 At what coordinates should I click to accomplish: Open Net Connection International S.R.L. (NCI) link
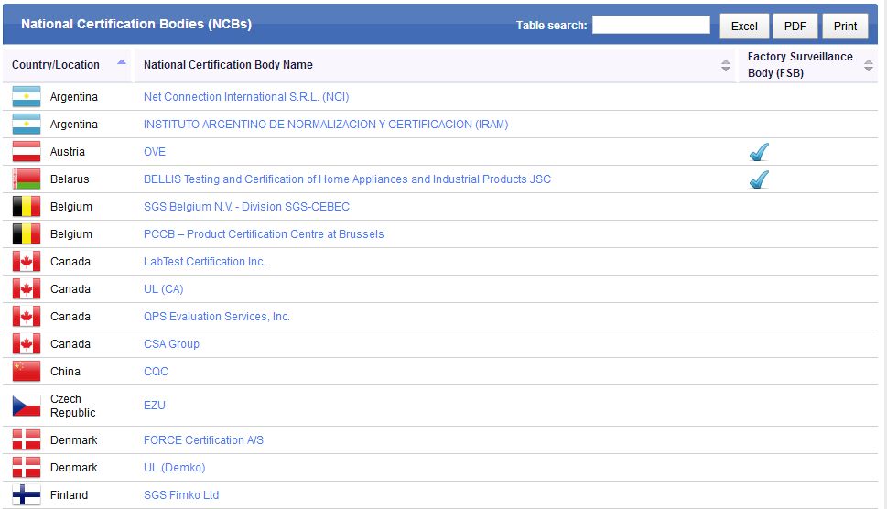point(246,97)
